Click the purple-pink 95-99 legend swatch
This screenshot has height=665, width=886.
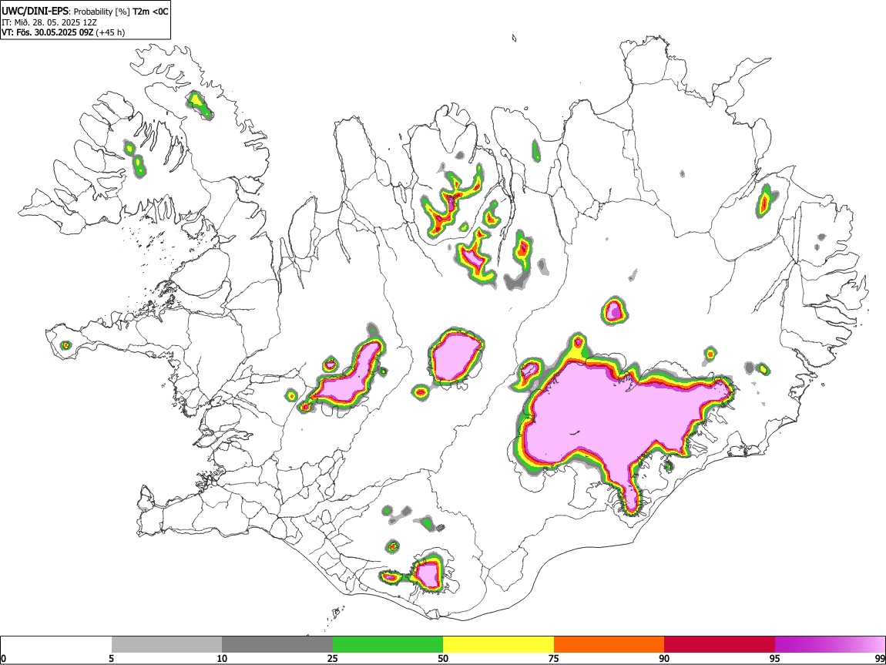(x=830, y=645)
